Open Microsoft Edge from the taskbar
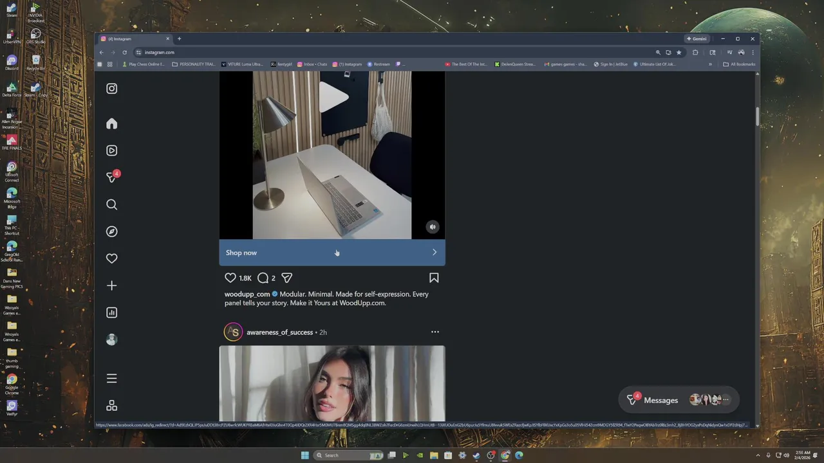 [519, 455]
